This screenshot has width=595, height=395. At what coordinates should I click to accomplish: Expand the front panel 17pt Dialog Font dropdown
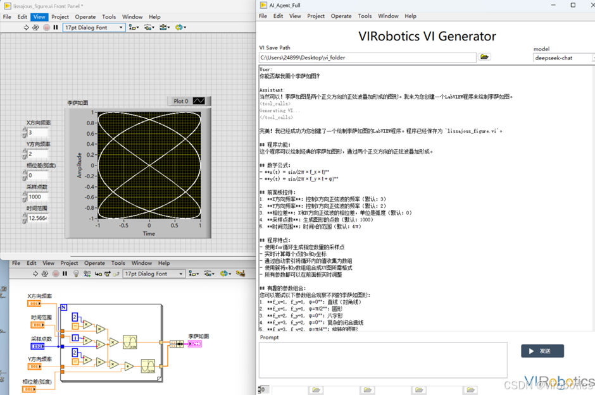(x=121, y=27)
